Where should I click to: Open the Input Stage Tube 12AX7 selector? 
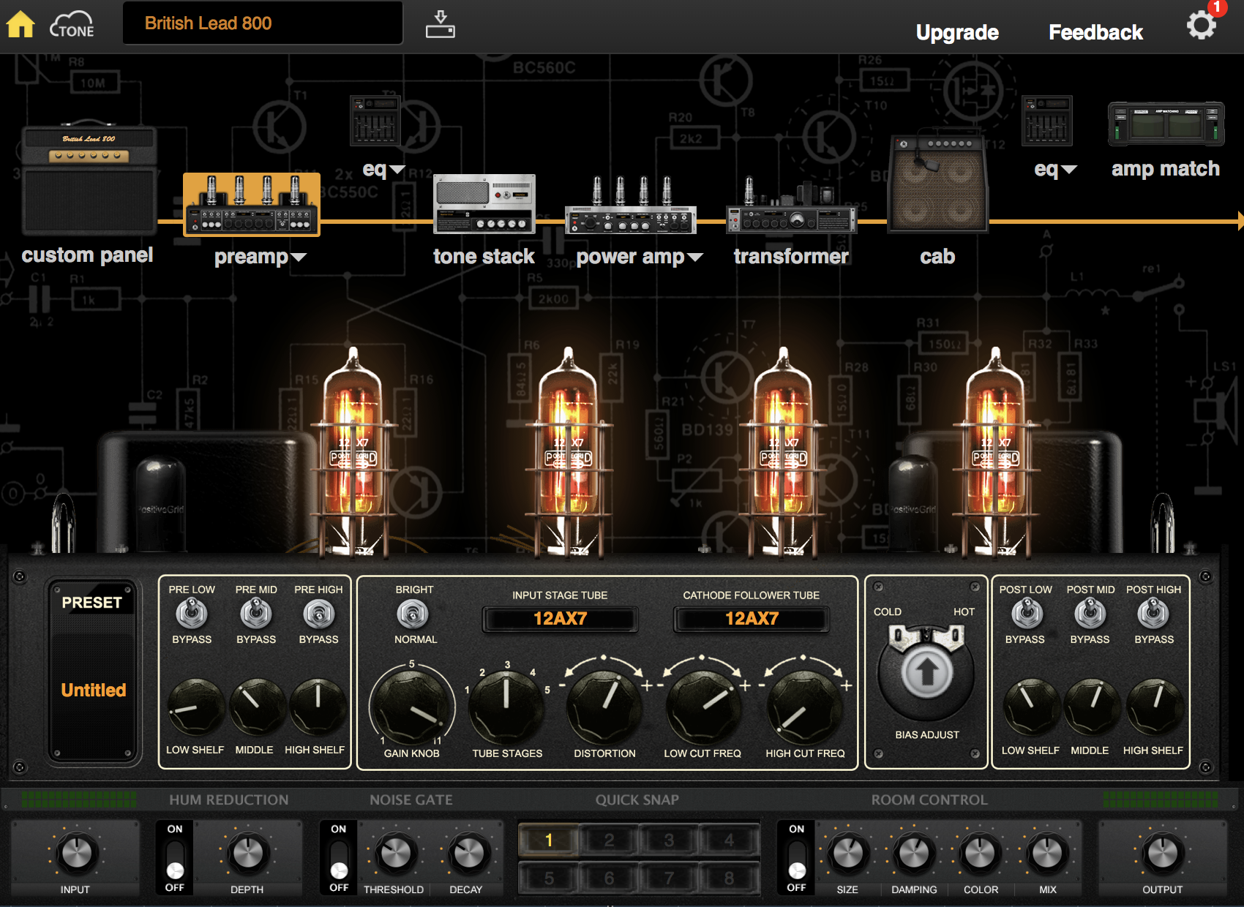click(x=561, y=619)
